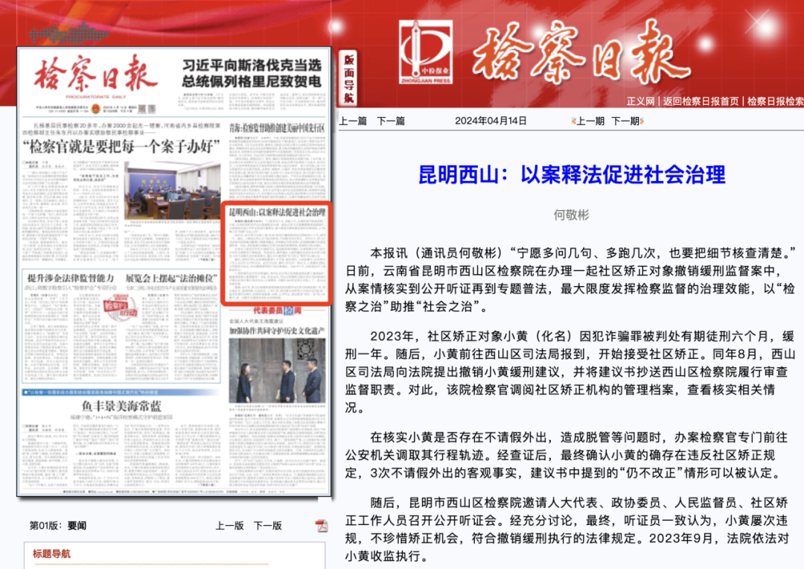Go to 下一版 next page
Viewport: 804px width, 569px height.
pos(268,526)
